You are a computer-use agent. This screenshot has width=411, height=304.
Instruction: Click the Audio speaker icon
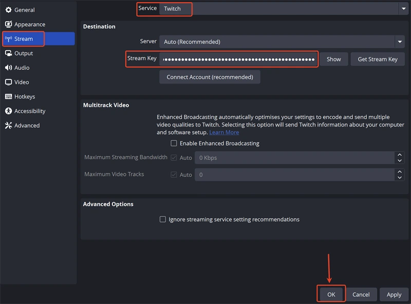click(x=8, y=68)
